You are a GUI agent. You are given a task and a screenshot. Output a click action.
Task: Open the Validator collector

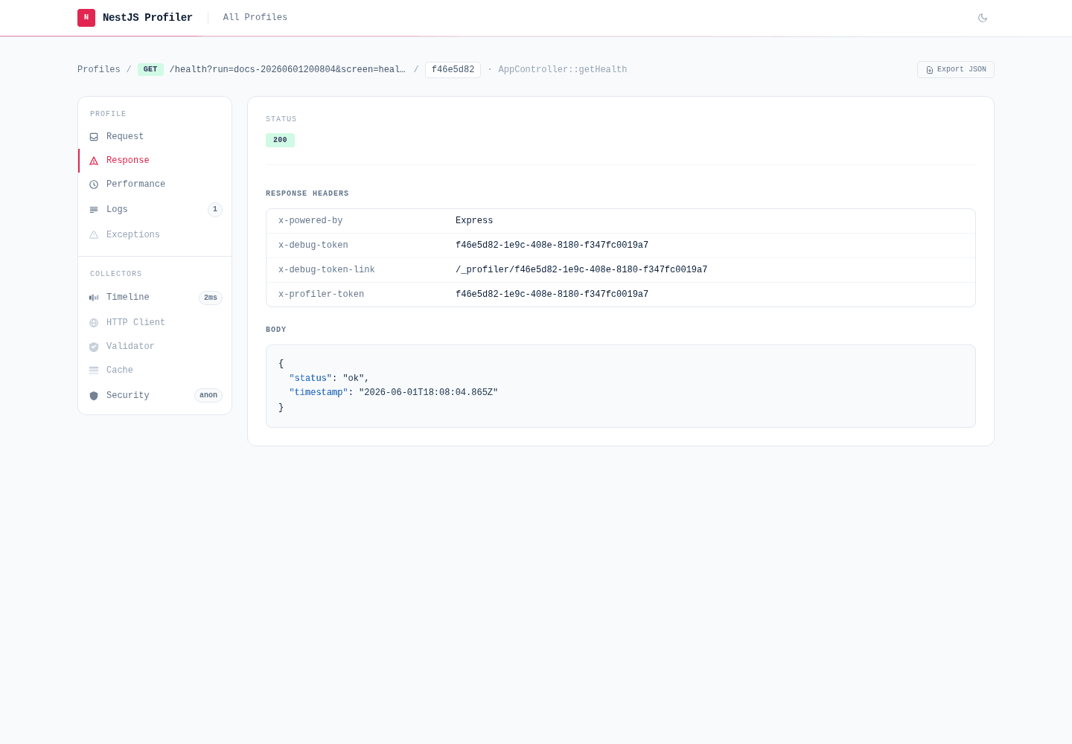point(155,347)
